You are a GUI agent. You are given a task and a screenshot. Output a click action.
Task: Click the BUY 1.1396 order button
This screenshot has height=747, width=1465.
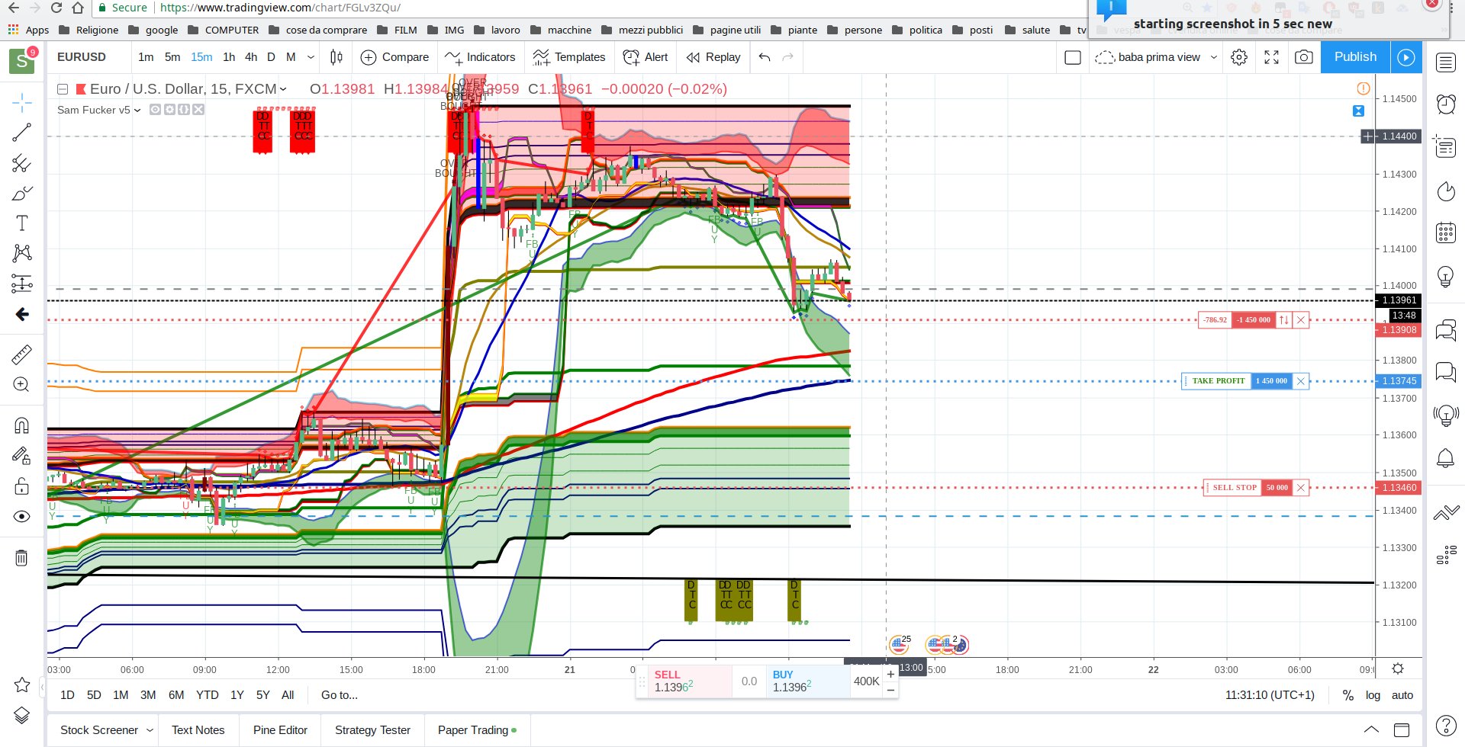coord(808,681)
